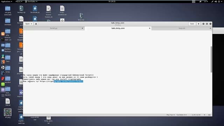Click the editor's vertical scrollbar thumb
Image resolution: width=224 pixels, height=126 pixels.
point(211,59)
